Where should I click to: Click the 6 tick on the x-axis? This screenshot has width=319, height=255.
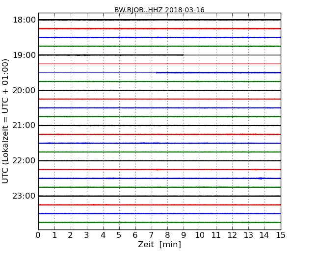click(135, 235)
